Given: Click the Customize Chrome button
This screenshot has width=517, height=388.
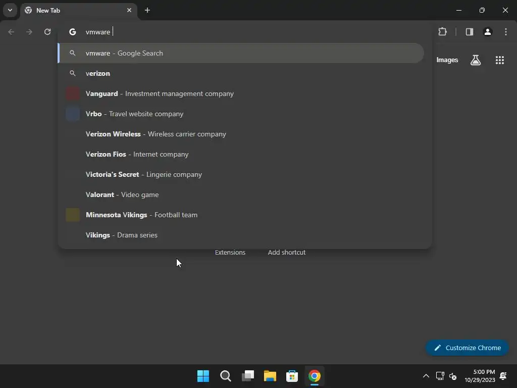Looking at the screenshot, I should (467, 348).
